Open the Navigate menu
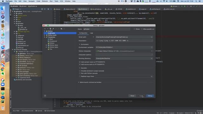Screen dimensions: 203x114 click(31, 1)
